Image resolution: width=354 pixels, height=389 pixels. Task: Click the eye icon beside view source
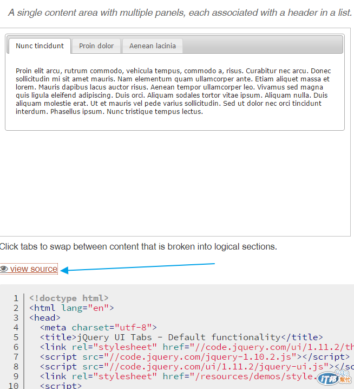(x=4, y=269)
